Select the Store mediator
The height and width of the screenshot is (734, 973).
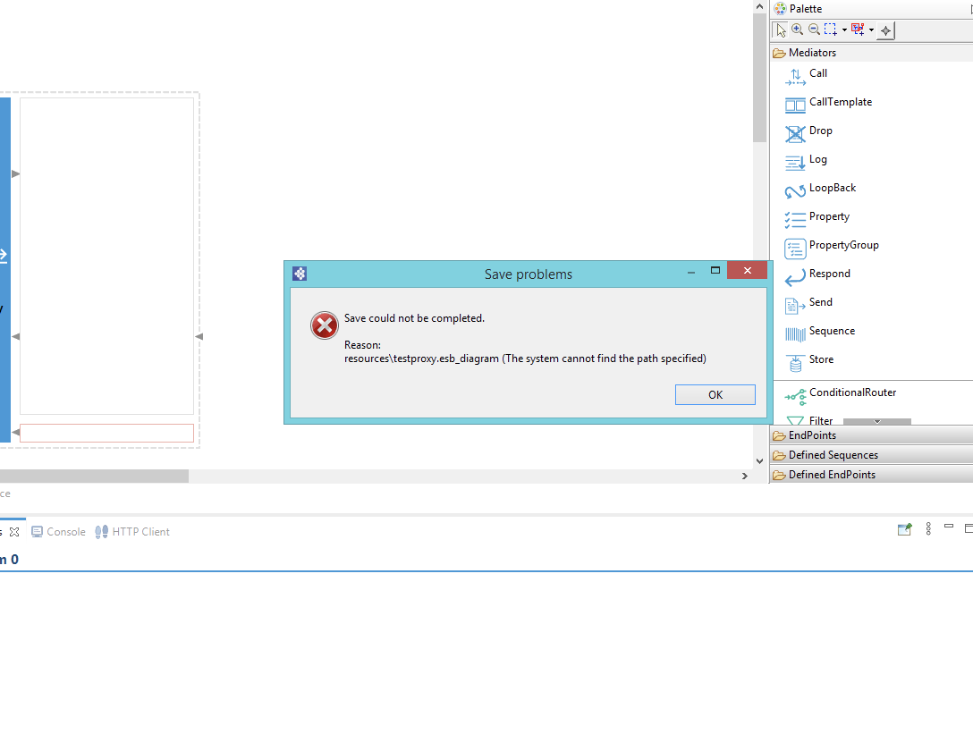tap(820, 359)
